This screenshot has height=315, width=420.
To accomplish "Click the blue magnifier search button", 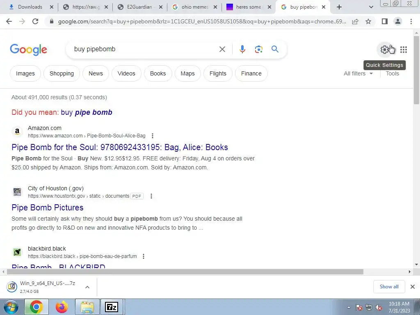I will (x=275, y=49).
